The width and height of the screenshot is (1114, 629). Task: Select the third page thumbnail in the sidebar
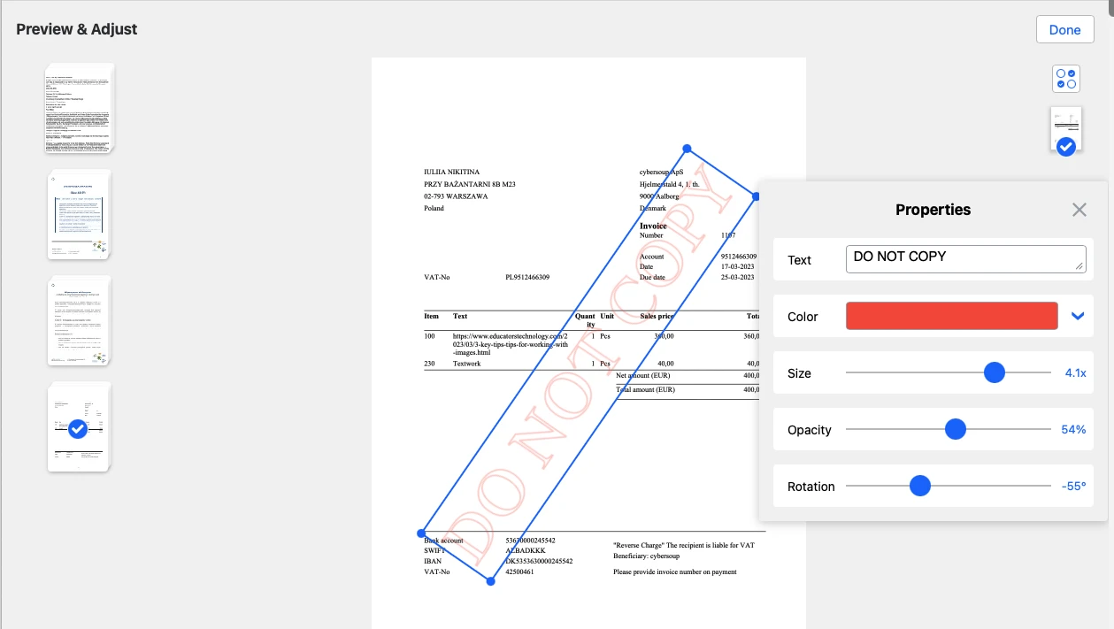click(x=78, y=320)
